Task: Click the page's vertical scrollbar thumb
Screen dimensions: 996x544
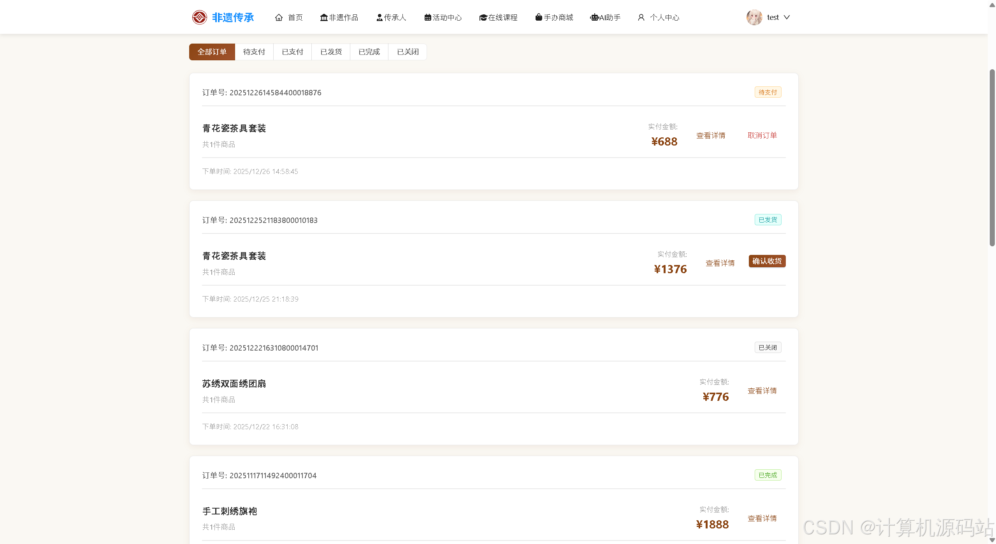Action: (992, 158)
